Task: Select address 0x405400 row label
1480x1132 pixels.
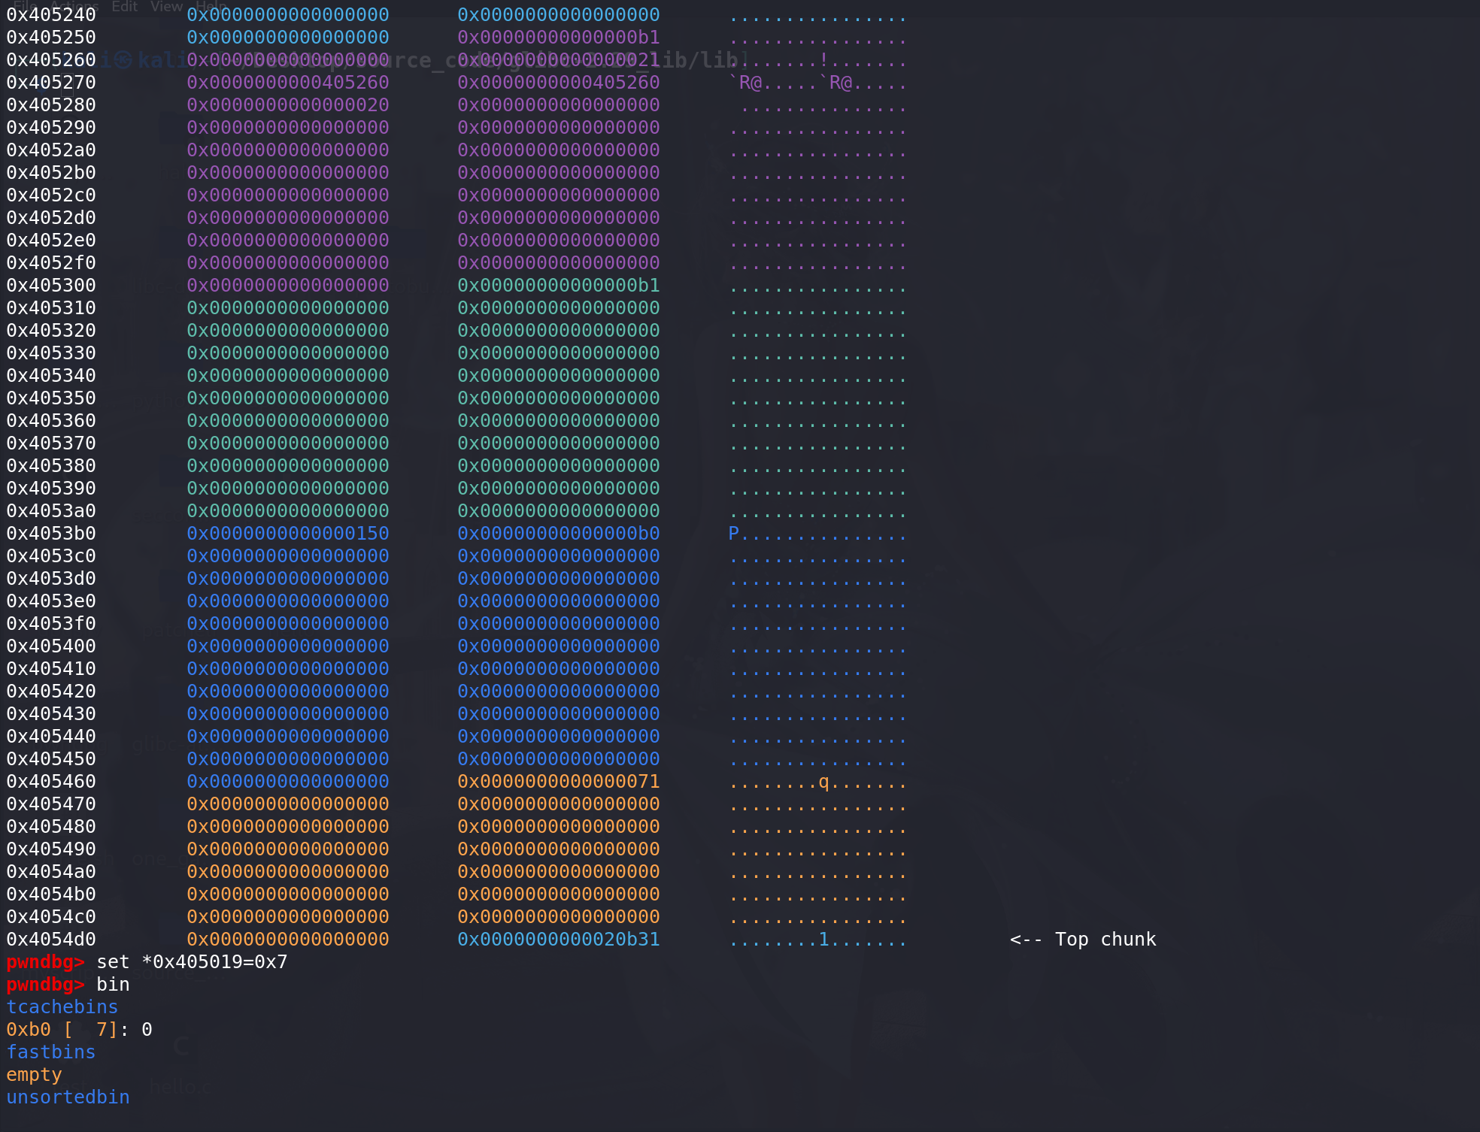Action: [x=51, y=646]
